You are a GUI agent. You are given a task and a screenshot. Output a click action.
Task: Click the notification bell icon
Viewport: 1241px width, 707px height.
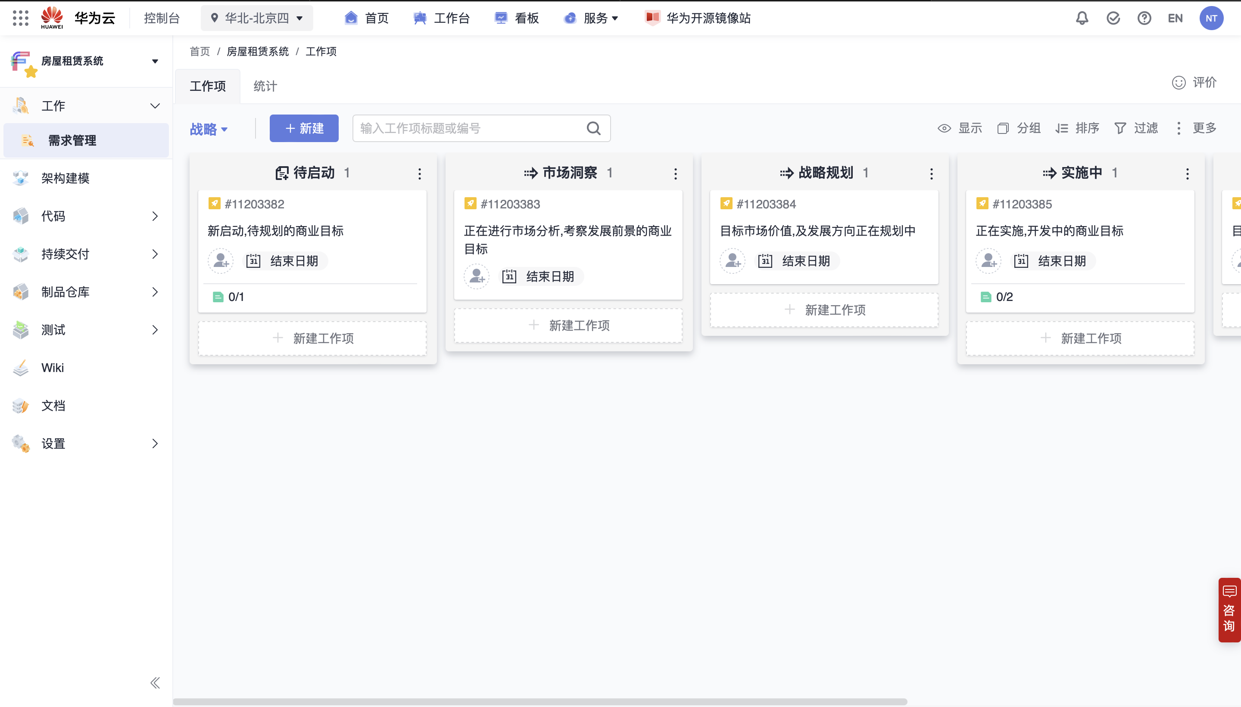(x=1082, y=19)
